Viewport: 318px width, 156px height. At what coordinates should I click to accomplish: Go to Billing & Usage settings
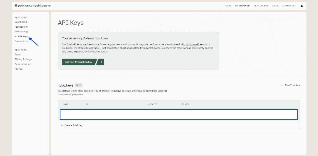coord(23,59)
